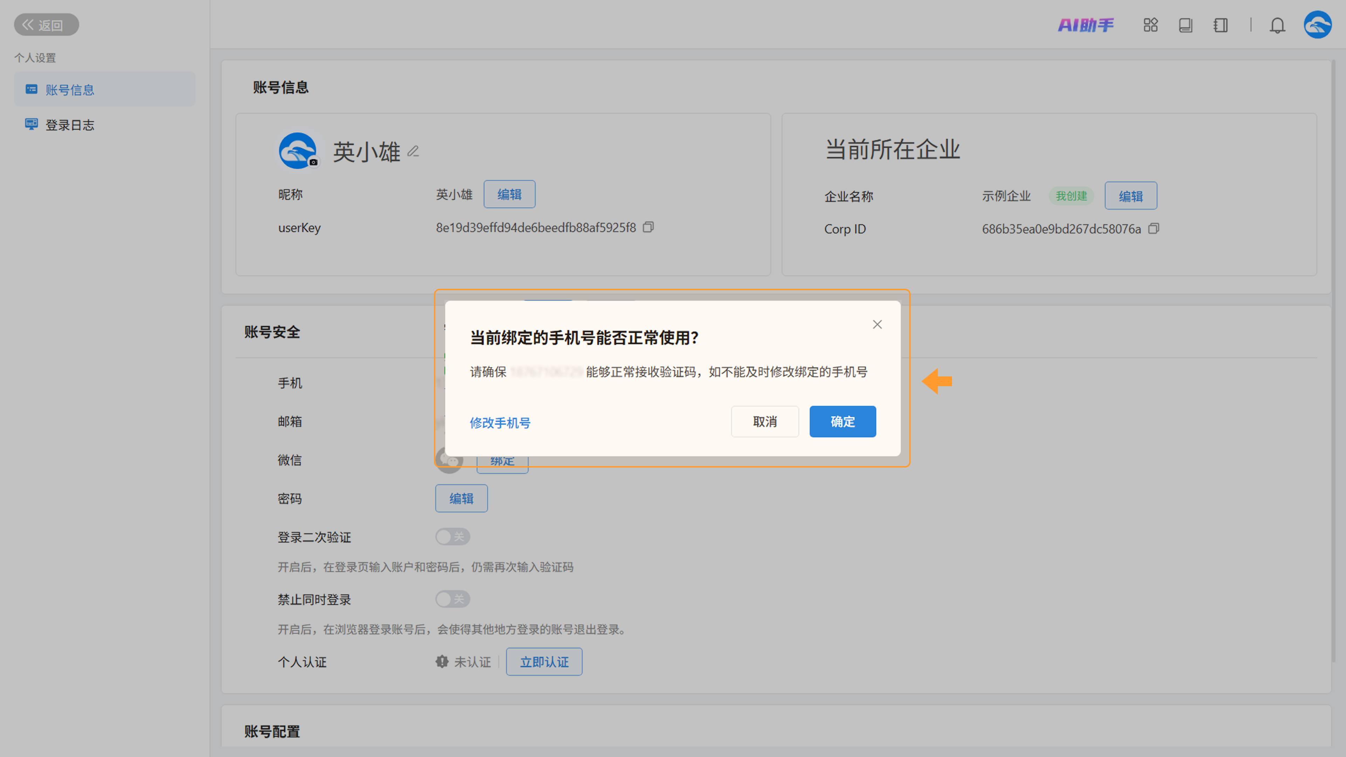Click 立即认证 for 个人认证
This screenshot has width=1346, height=757.
click(544, 662)
